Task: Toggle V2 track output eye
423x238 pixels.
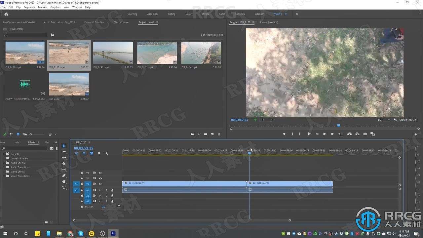Action: click(100, 178)
